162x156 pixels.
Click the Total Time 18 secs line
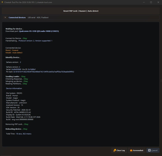[x=18, y=134]
